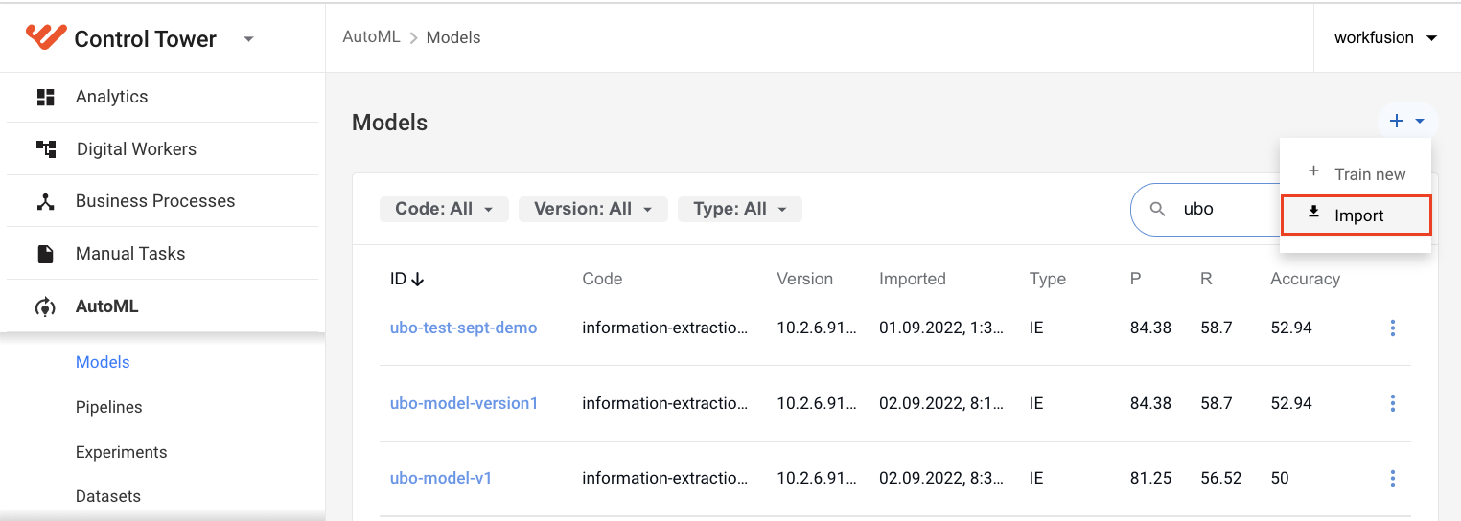Image resolution: width=1461 pixels, height=521 pixels.
Task: Click Code cell of ubo-model-v1 row
Action: tap(664, 478)
